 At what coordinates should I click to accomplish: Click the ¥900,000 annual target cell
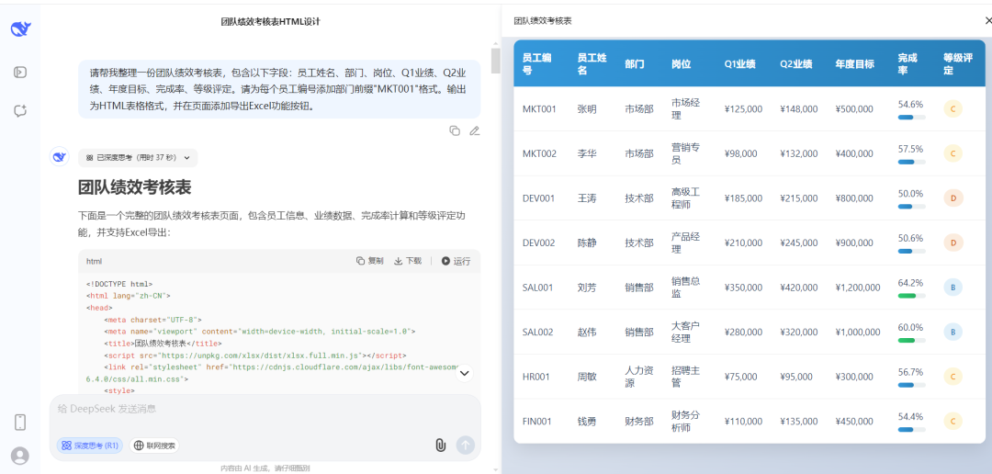click(x=855, y=243)
